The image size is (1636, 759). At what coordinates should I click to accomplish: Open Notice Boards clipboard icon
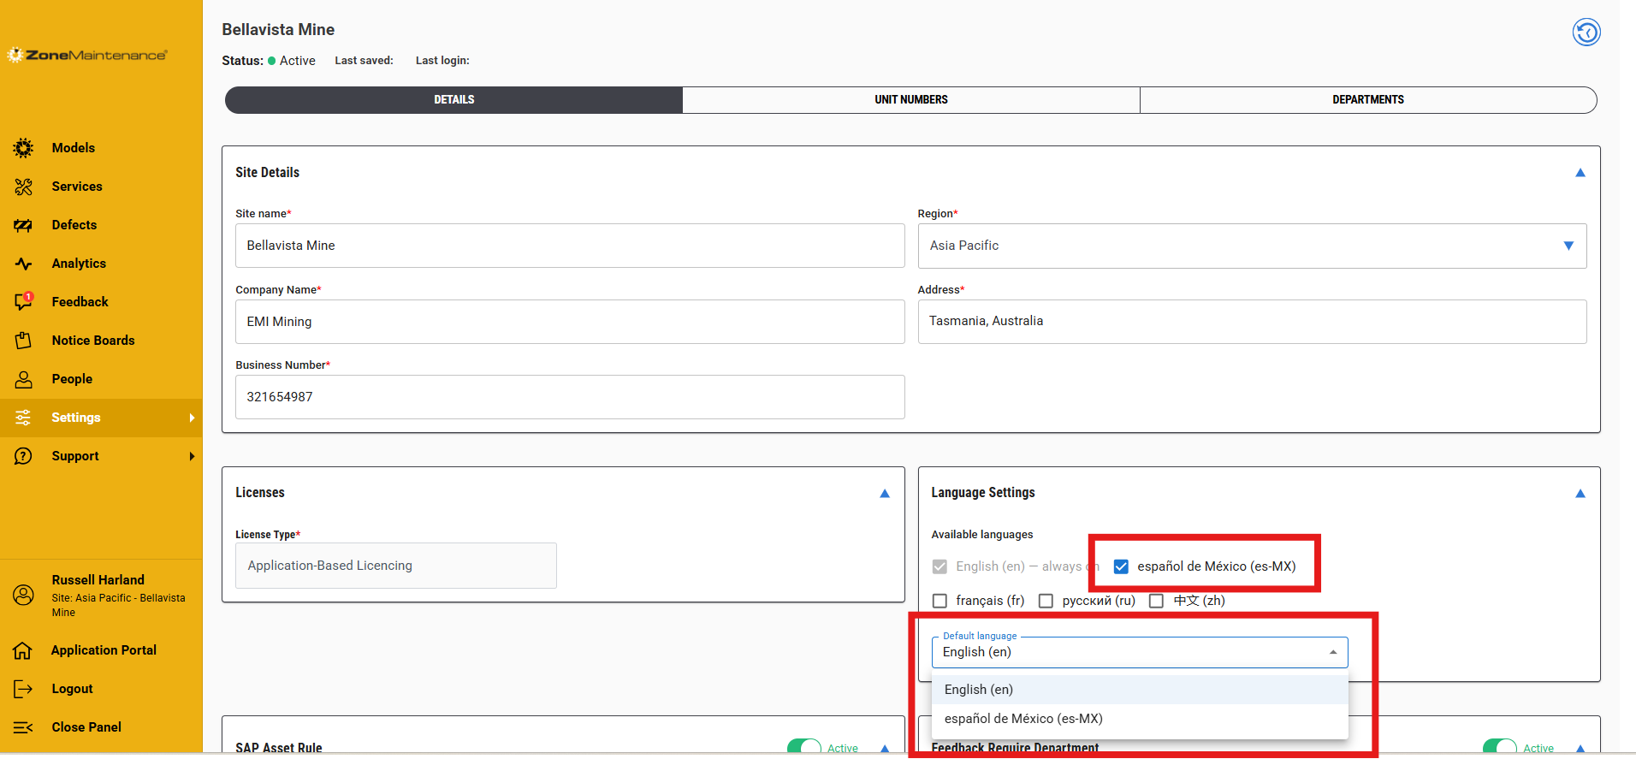point(23,341)
